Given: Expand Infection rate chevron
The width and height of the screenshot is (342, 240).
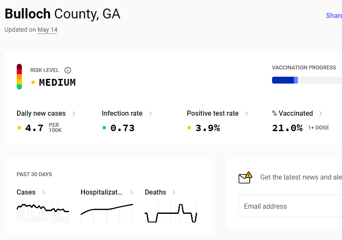Looking at the screenshot, I should point(151,114).
